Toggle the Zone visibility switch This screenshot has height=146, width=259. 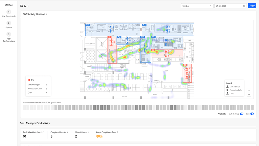click(x=252, y=114)
